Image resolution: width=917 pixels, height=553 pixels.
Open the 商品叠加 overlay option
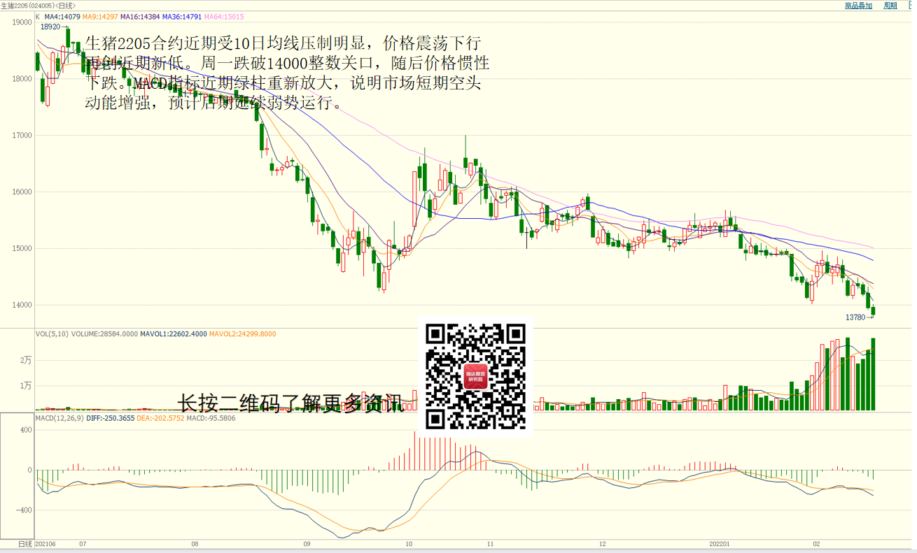(858, 6)
